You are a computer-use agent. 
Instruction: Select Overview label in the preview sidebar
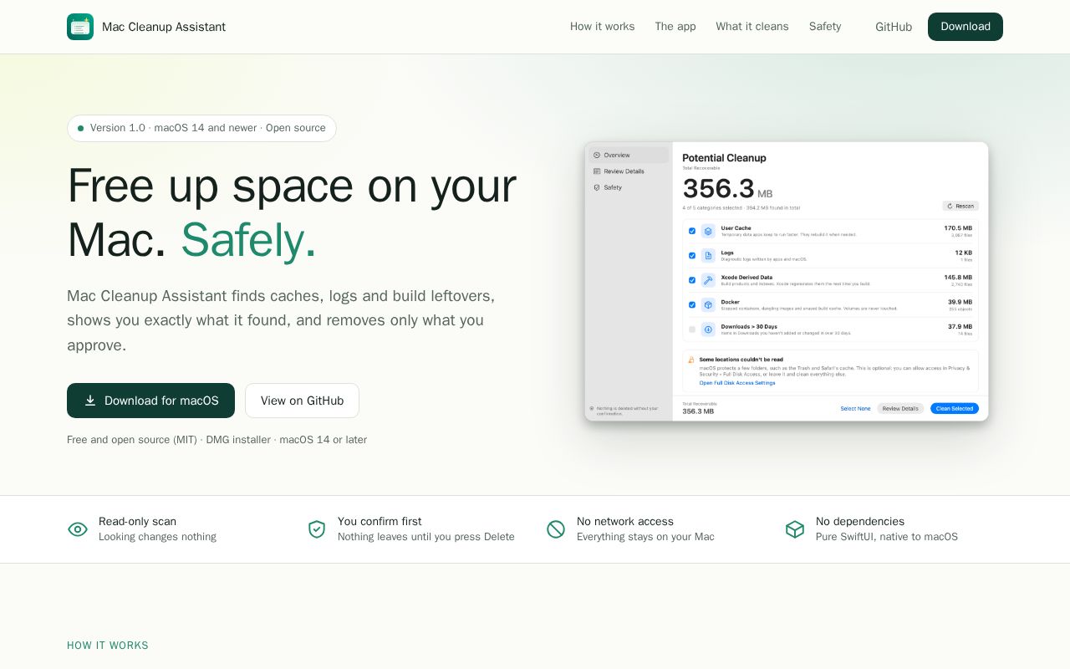click(x=617, y=155)
